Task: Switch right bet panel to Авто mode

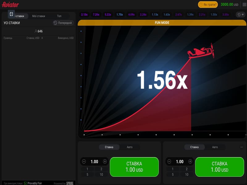Action: (x=215, y=147)
